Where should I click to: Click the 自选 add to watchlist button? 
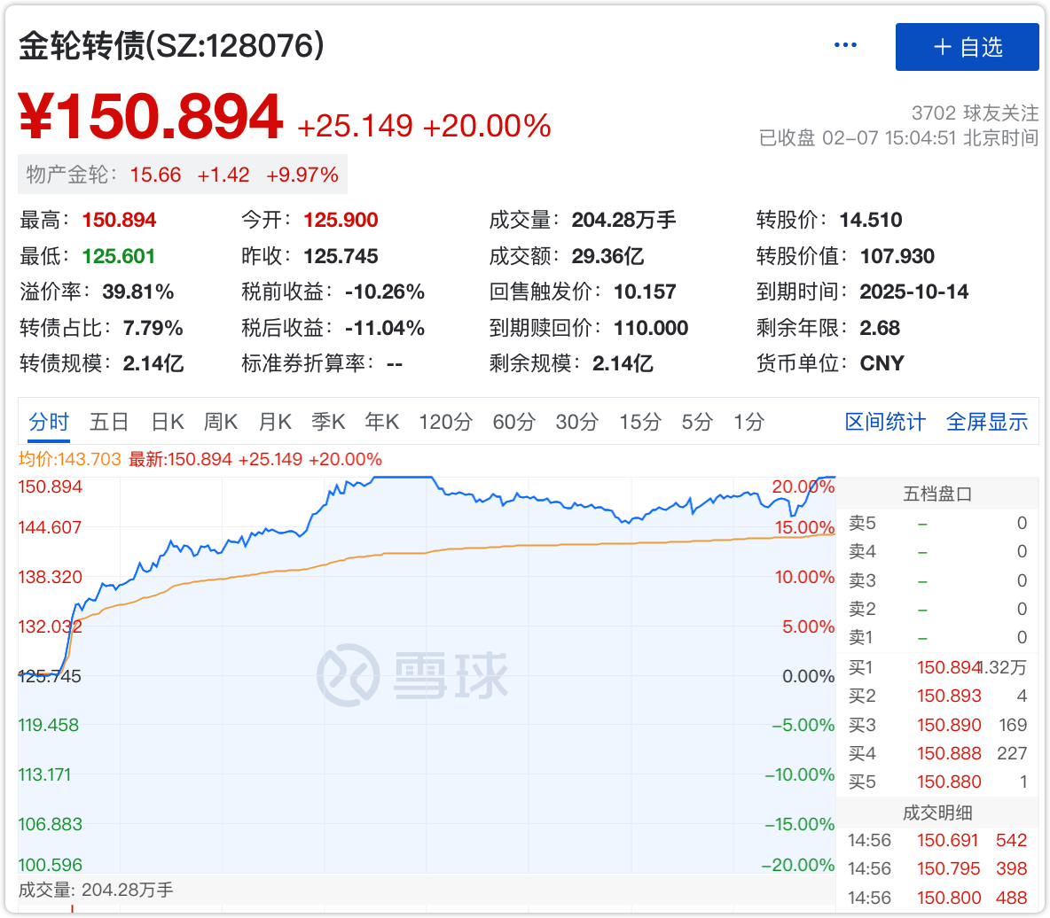coord(967,47)
